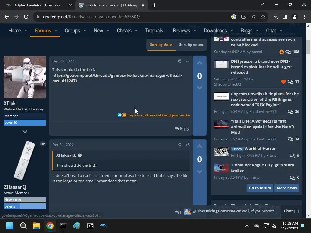
Task: Open Windows search from the taskbar
Action: pyautogui.click(x=23, y=226)
